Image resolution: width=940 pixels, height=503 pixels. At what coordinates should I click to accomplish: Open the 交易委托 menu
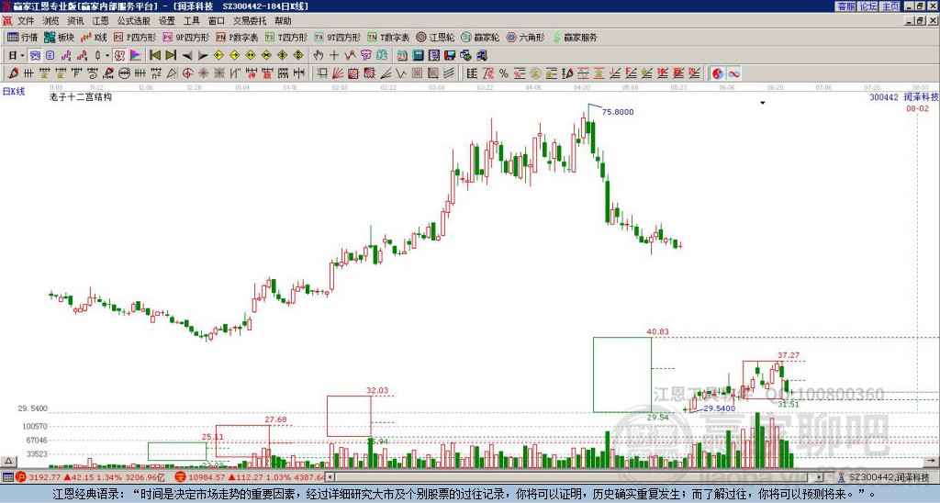pyautogui.click(x=250, y=21)
